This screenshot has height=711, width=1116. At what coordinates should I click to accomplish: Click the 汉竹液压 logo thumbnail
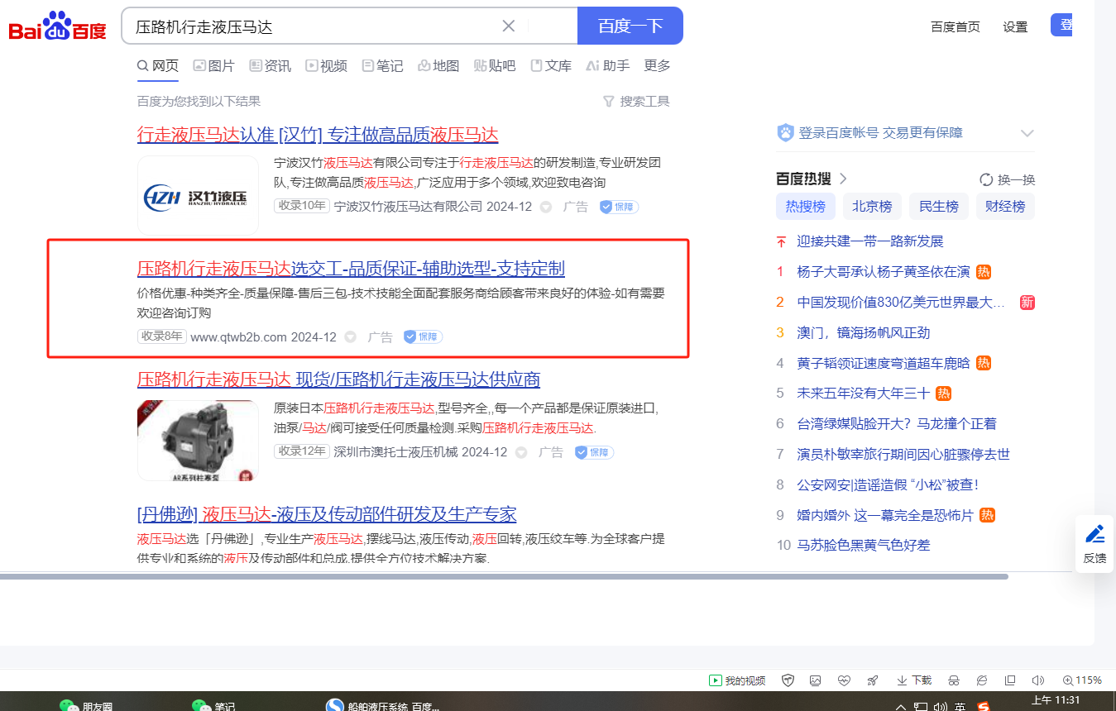tap(198, 195)
